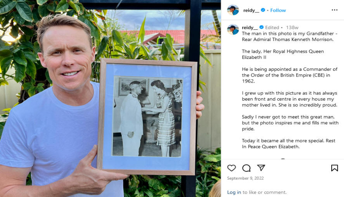Click the Edited label in caption
Image resolution: width=344 pixels, height=197 pixels.
(272, 27)
